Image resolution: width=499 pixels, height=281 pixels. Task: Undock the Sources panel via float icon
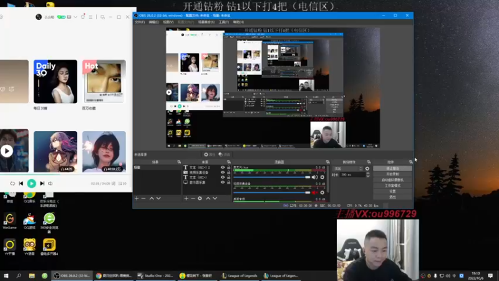click(228, 162)
